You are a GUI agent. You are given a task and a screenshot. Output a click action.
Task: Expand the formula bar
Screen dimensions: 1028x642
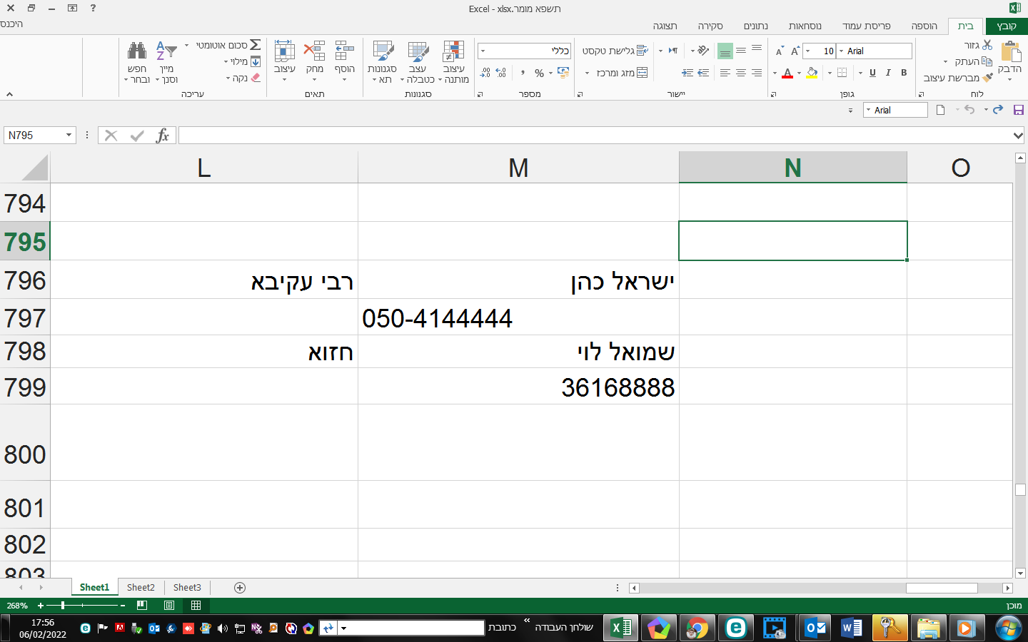coord(1018,136)
